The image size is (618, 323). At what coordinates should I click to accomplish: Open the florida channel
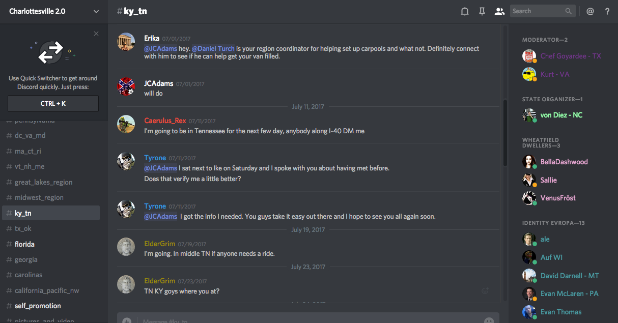click(x=24, y=244)
